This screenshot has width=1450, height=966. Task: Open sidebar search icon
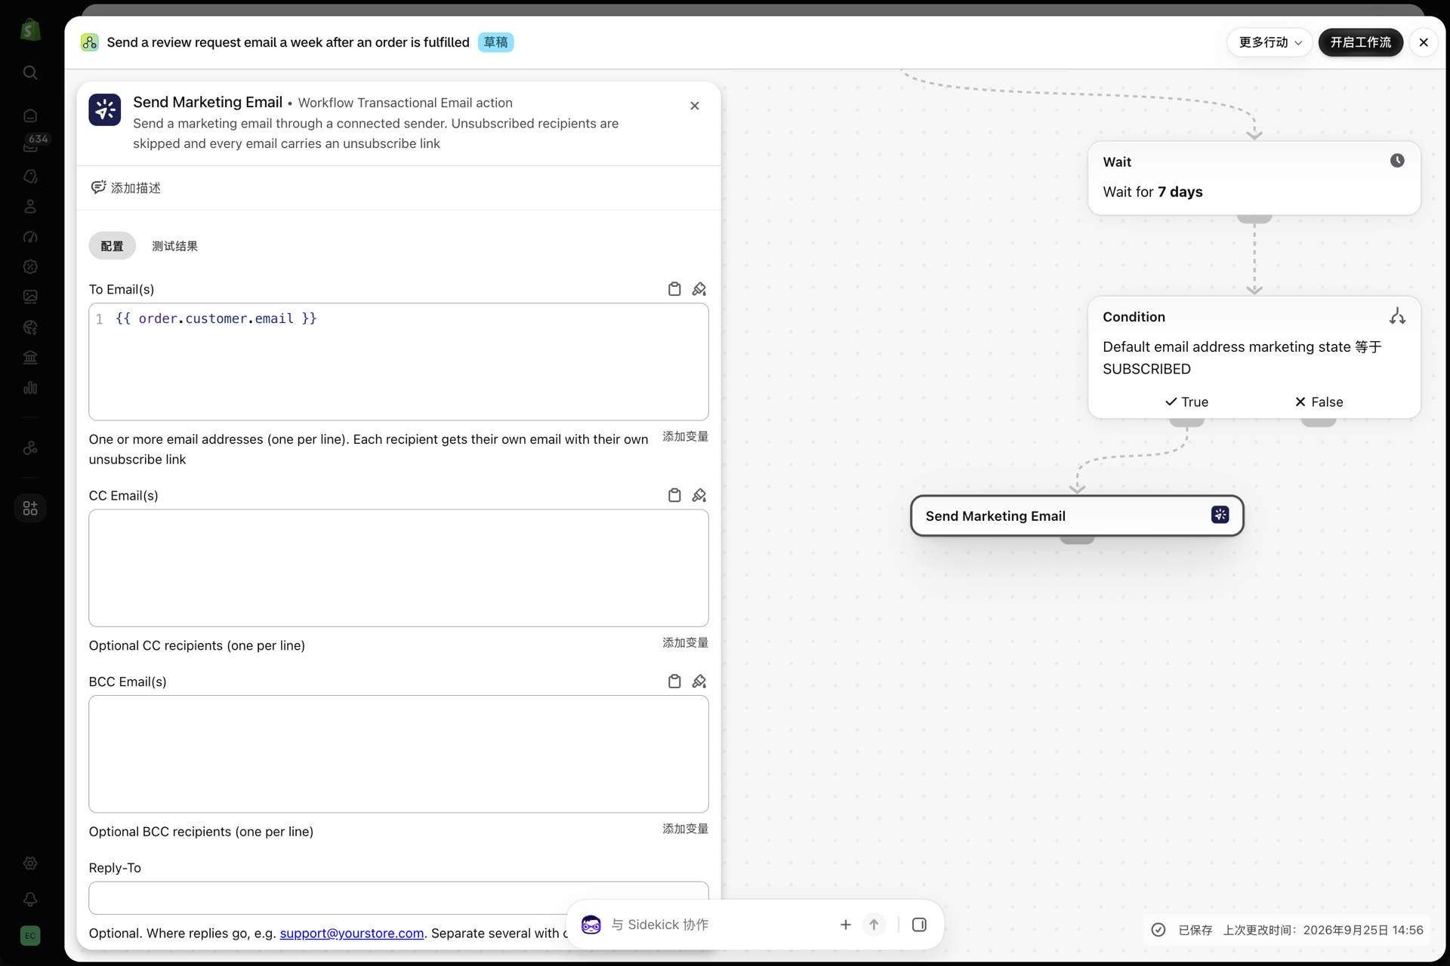point(30,72)
